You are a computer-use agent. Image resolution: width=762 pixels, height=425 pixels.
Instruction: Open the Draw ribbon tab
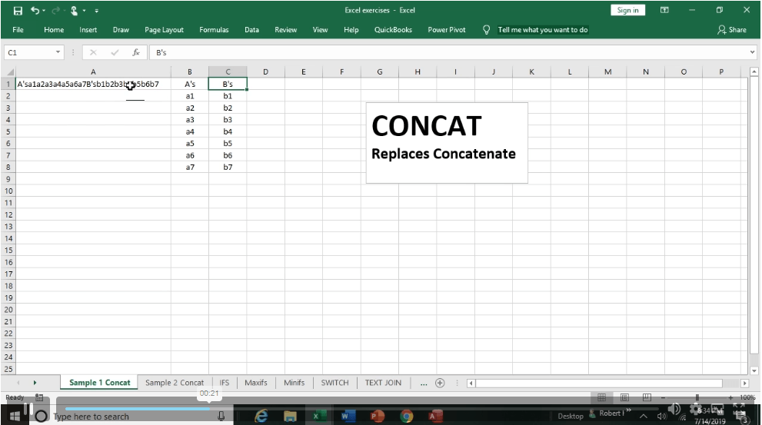121,30
